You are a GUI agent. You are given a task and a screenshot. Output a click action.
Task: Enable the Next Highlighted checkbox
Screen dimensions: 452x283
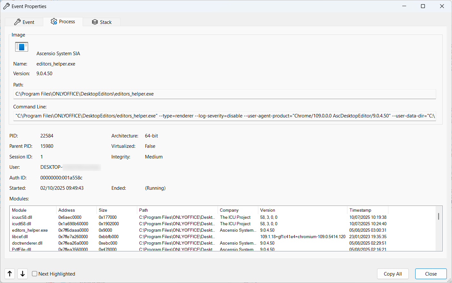click(x=35, y=274)
